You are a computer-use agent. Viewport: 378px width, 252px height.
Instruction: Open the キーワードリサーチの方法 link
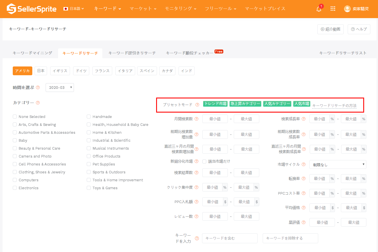pyautogui.click(x=334, y=106)
